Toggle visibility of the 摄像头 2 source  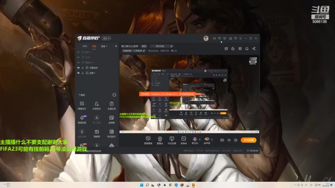(x=78, y=63)
